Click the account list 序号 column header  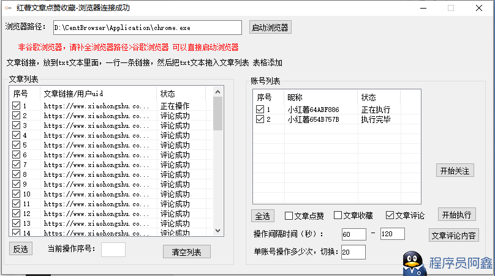click(x=269, y=97)
